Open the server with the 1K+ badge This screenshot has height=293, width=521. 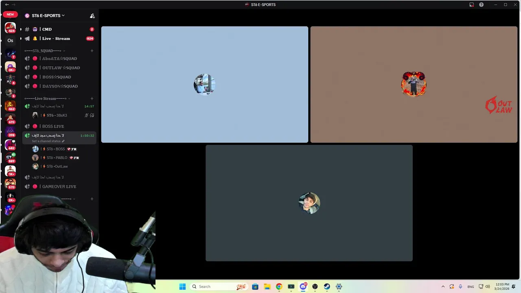[10, 171]
